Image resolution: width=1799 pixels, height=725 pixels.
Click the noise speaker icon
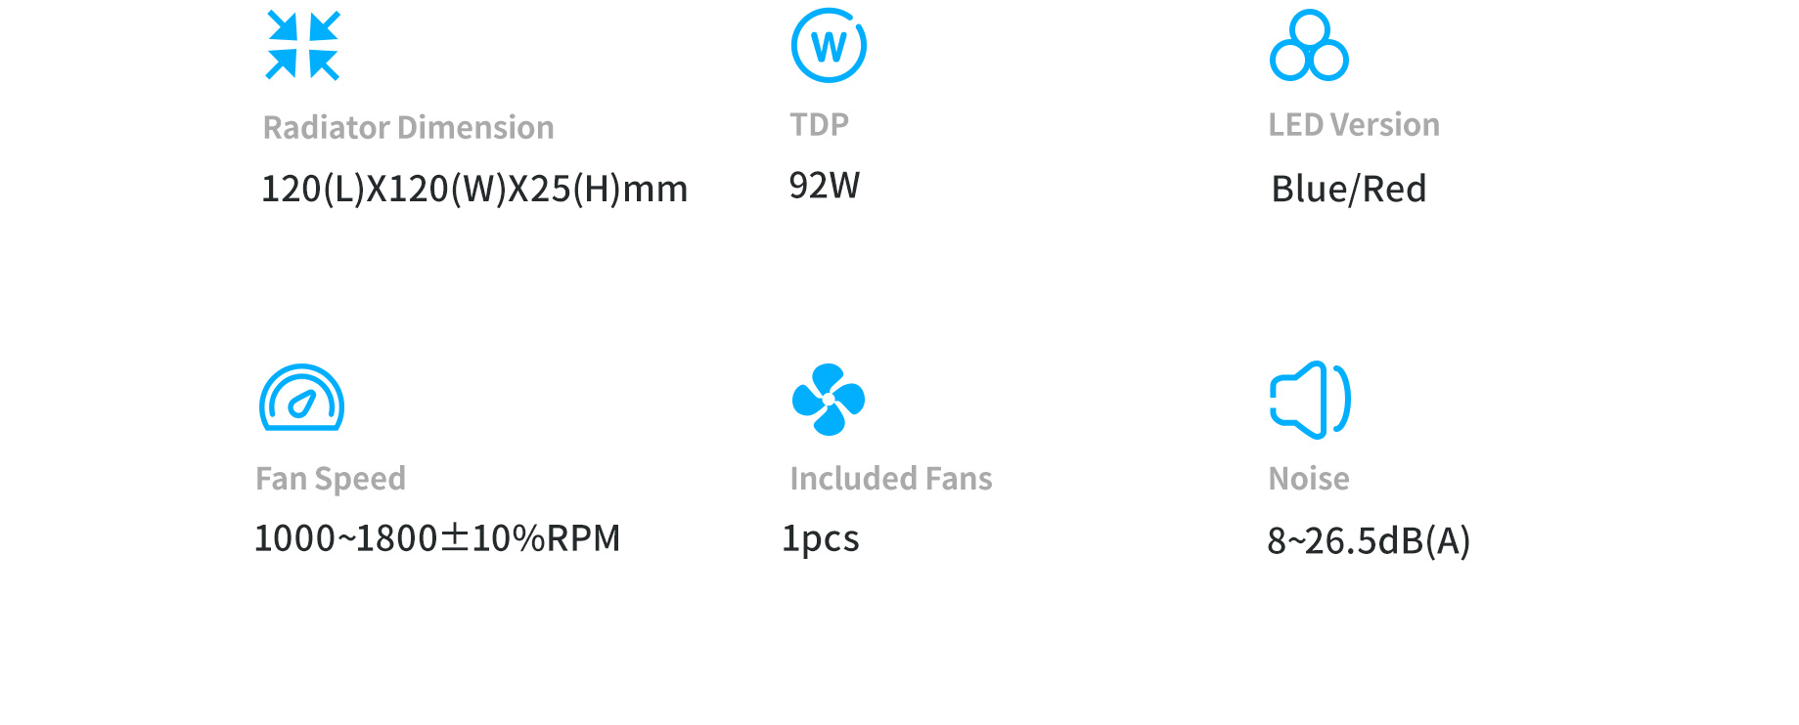coord(1310,400)
